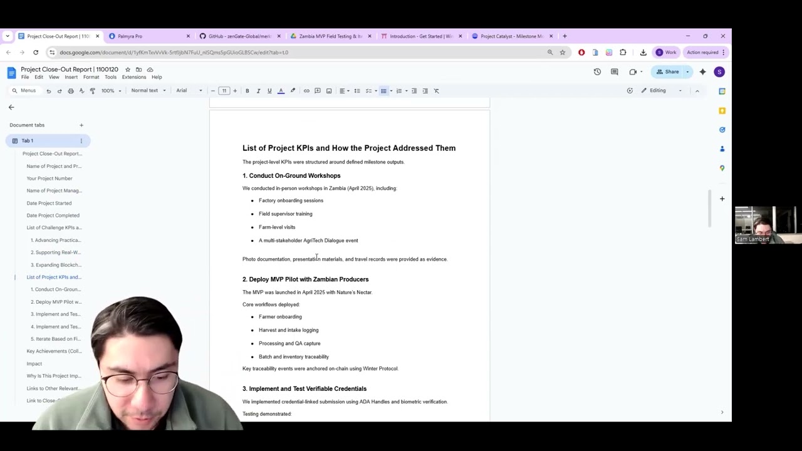Viewport: 802px width, 451px height.
Task: Click the Gemini sparkle icon
Action: (x=702, y=72)
